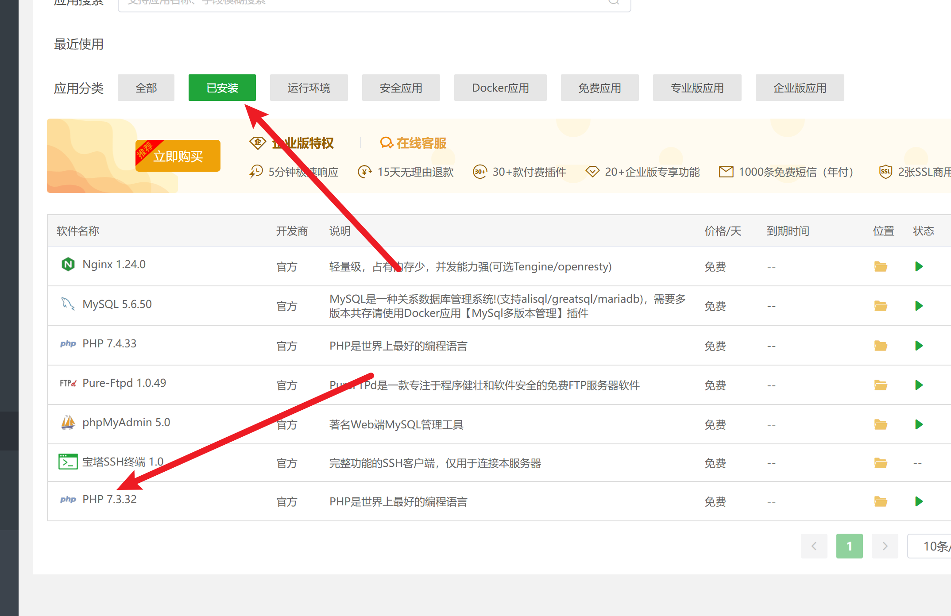Open the 在线客服 link
Image resolution: width=951 pixels, height=616 pixels.
421,143
